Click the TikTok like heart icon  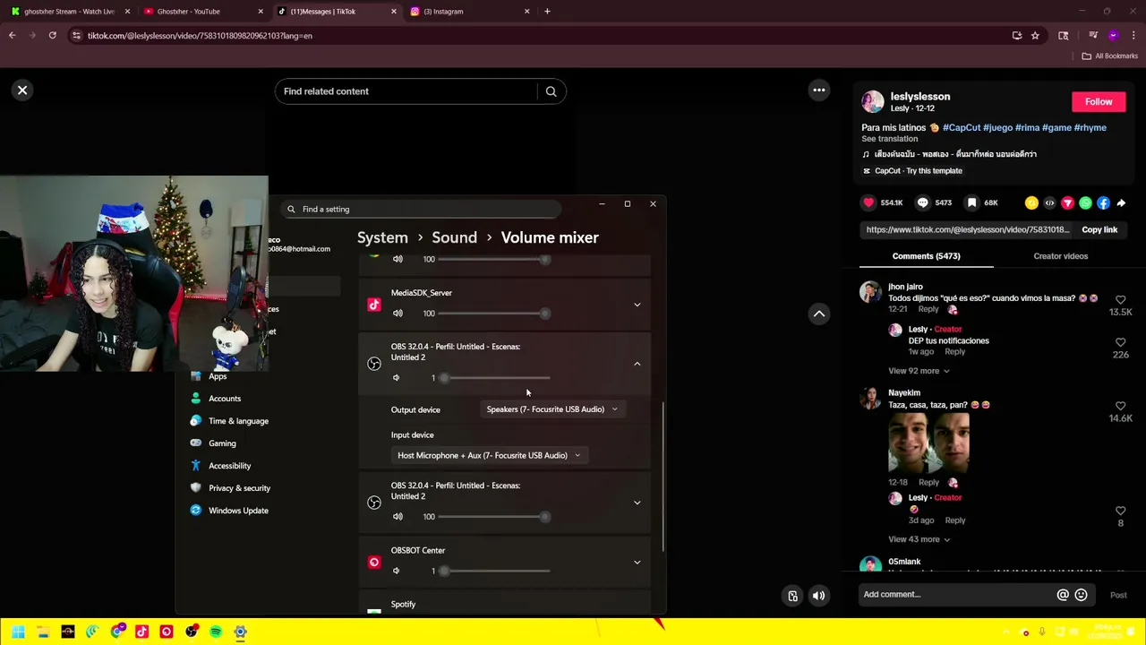pos(868,202)
